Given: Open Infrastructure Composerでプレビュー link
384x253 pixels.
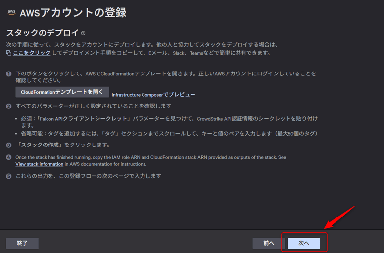Looking at the screenshot, I should coord(153,95).
